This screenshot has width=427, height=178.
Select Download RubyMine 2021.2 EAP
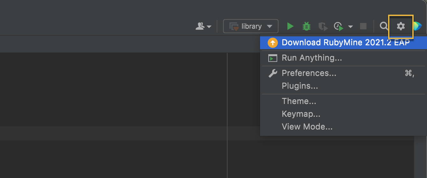[x=343, y=43]
